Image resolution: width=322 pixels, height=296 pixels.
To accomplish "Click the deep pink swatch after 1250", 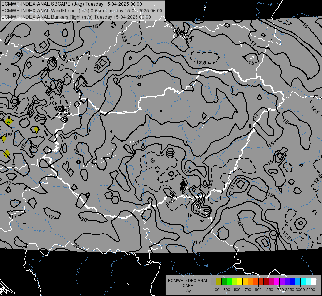I will (x=271, y=282).
